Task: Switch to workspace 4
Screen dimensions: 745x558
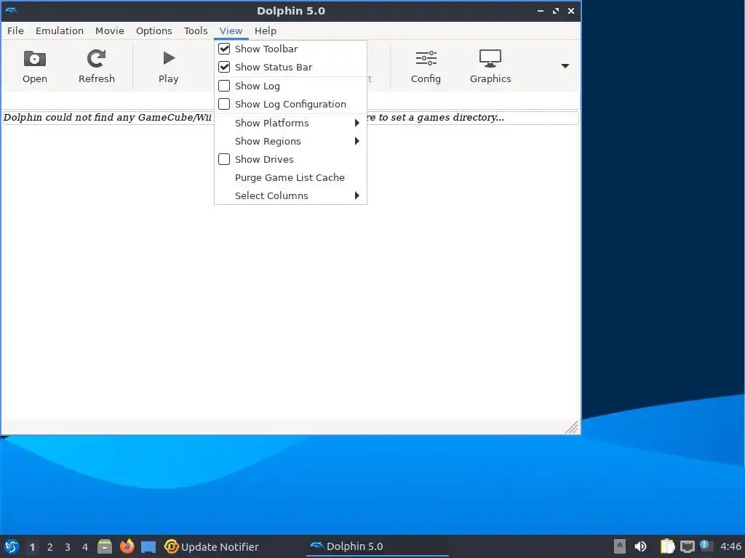Action: click(85, 547)
